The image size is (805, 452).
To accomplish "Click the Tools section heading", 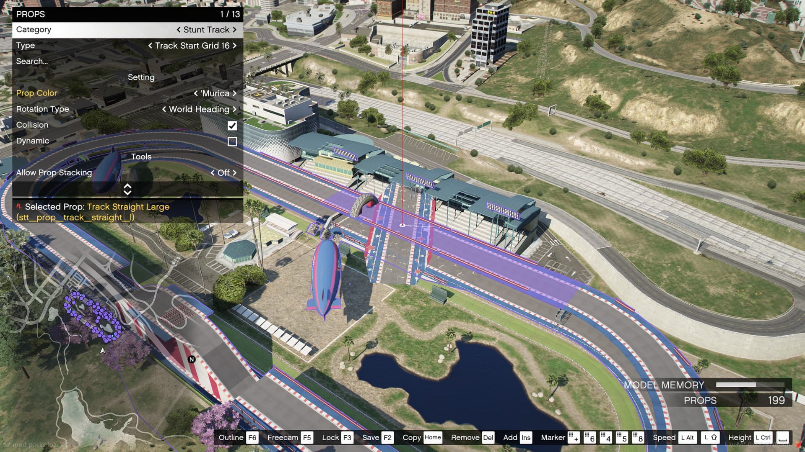I will tap(141, 157).
